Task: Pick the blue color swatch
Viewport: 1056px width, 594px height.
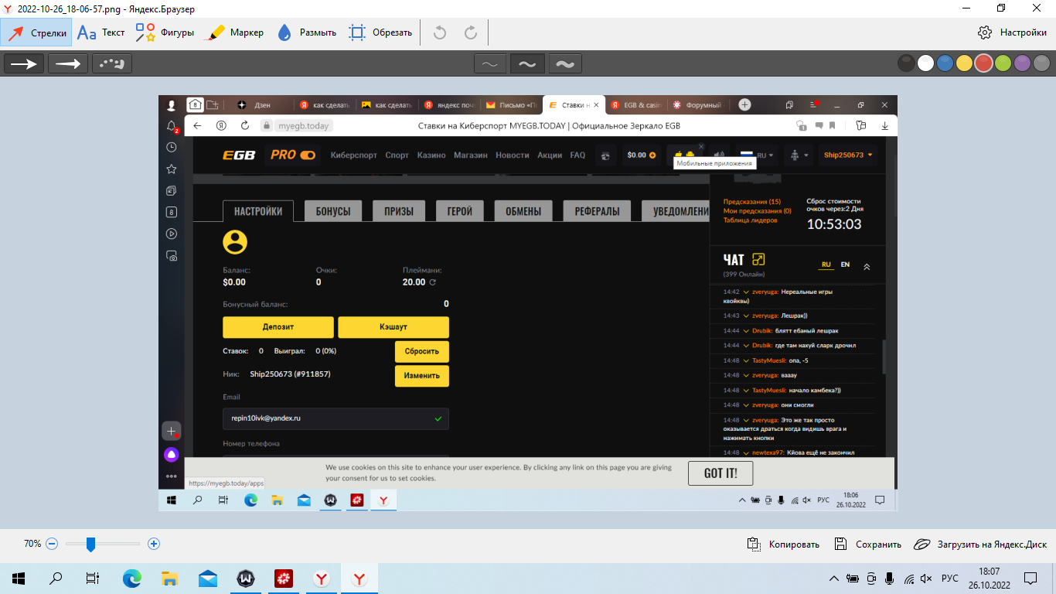Action: point(945,64)
